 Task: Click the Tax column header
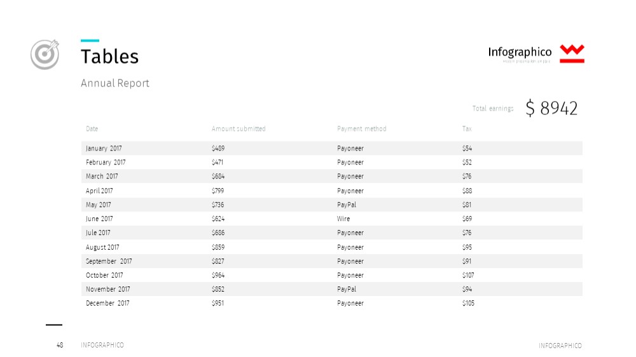[x=467, y=128]
